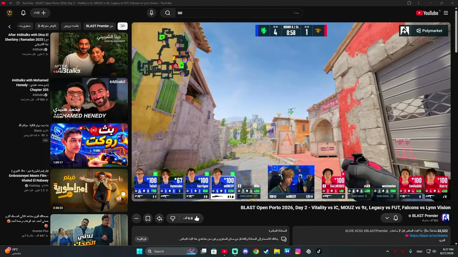Click the YouTube search input field

(239, 13)
